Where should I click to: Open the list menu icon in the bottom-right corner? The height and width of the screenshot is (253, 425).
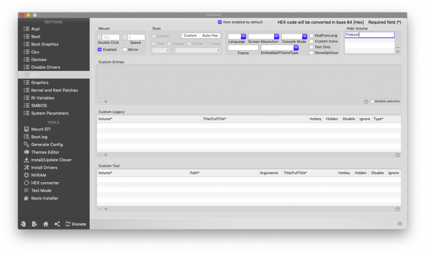399,224
